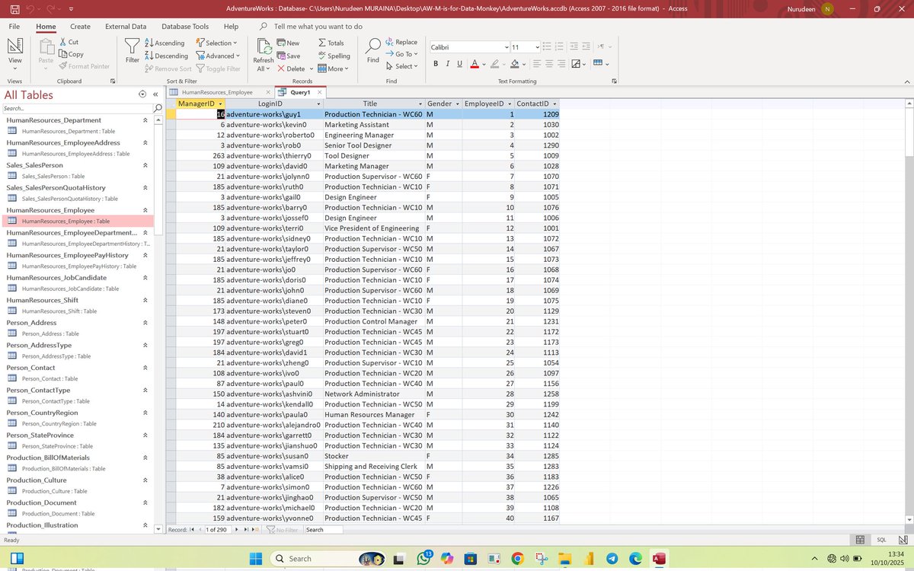Open the Advanced filter dropdown
Screen dimensions: 914x571
219,56
